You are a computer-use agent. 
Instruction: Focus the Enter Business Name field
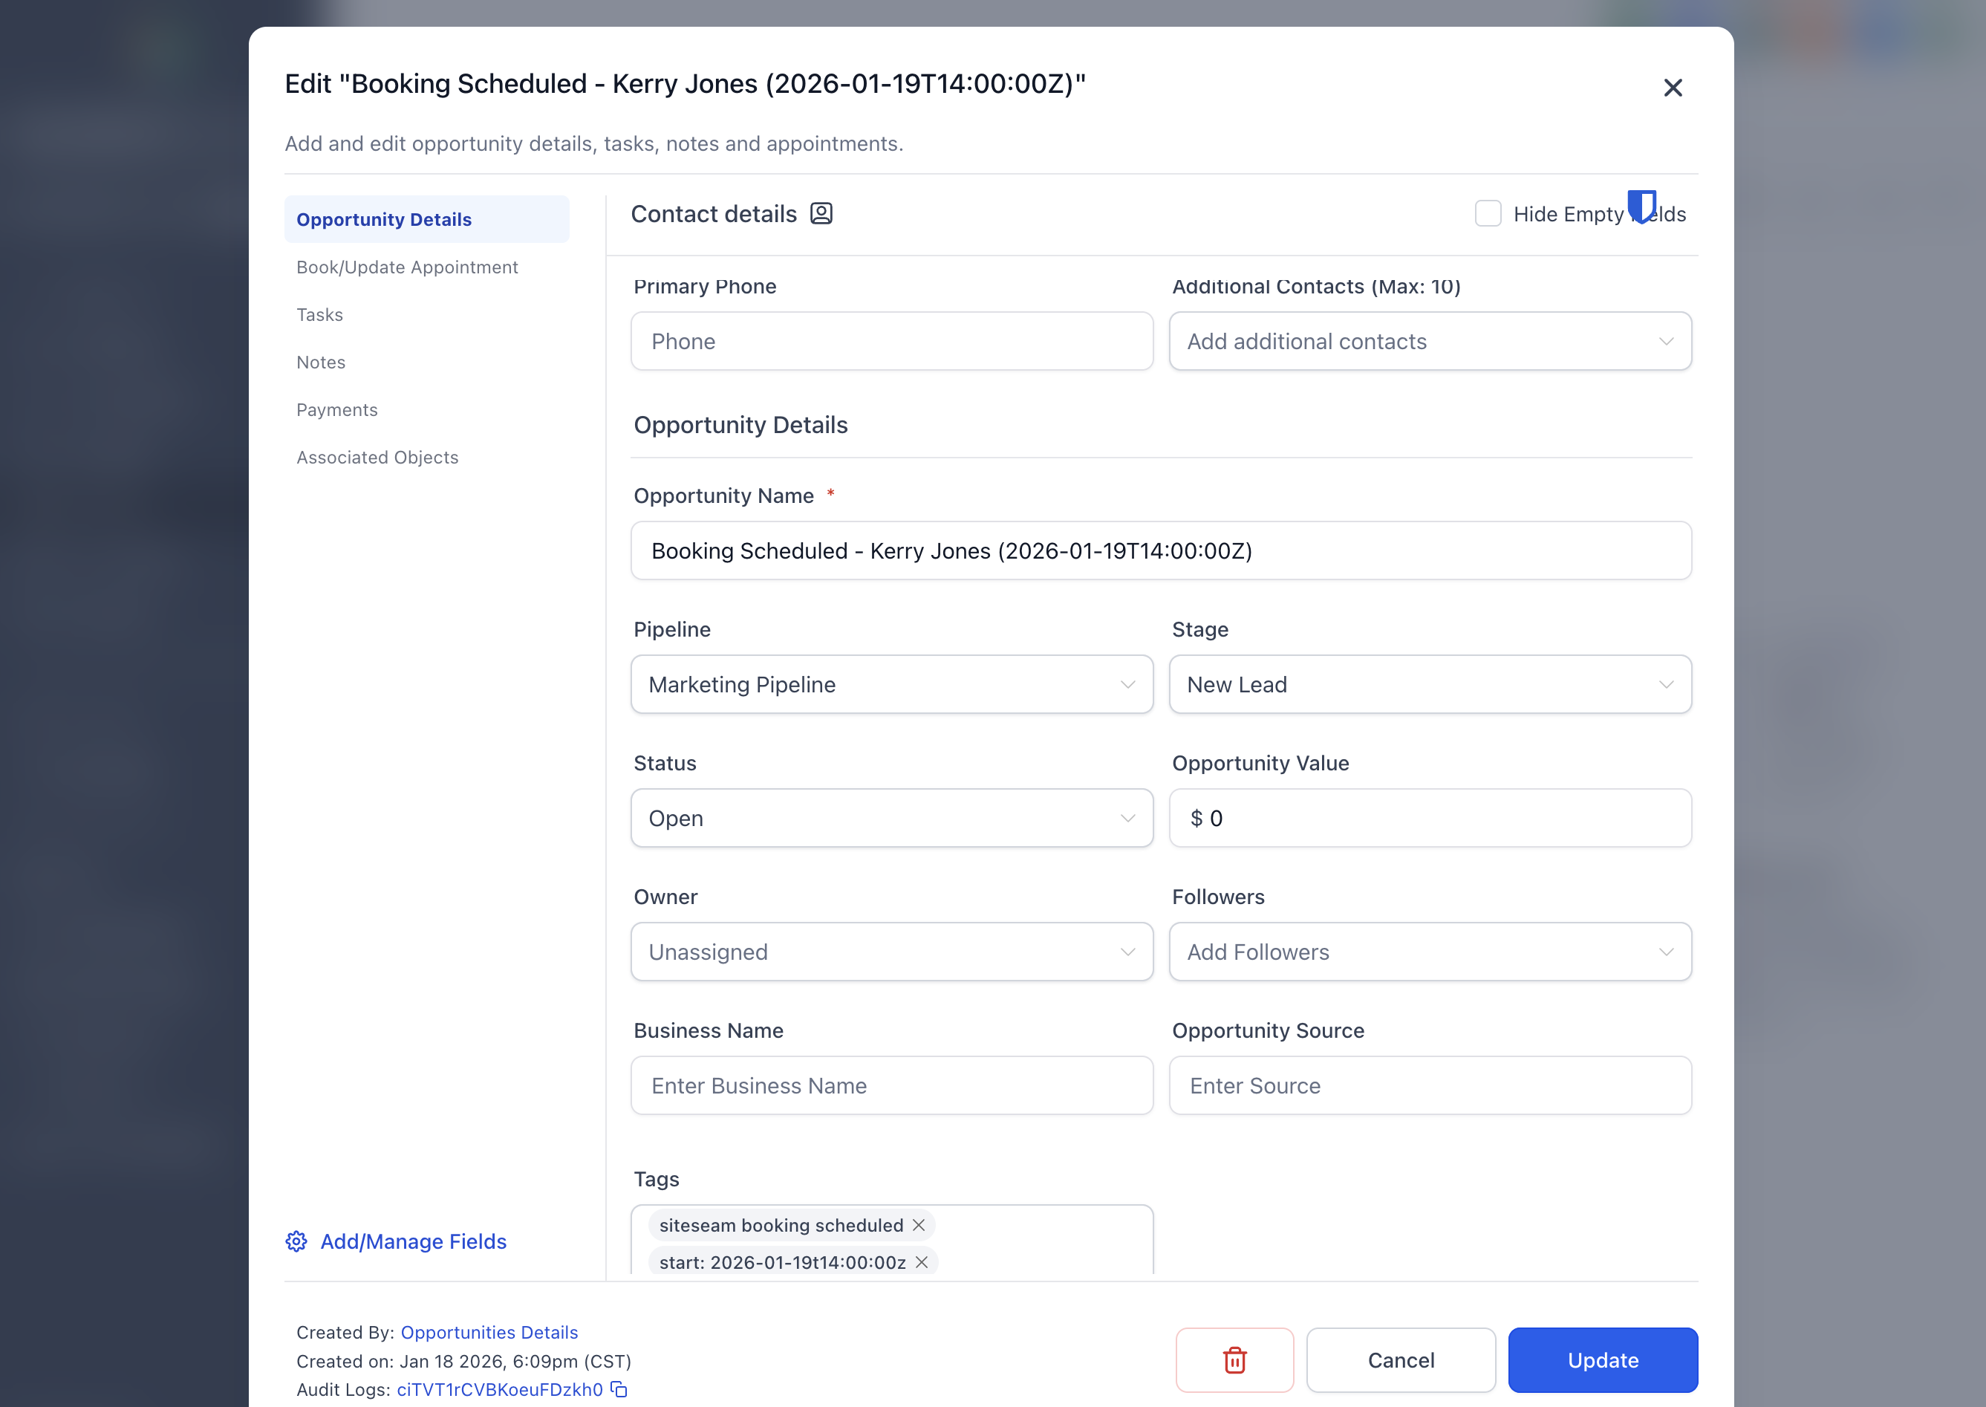(891, 1085)
